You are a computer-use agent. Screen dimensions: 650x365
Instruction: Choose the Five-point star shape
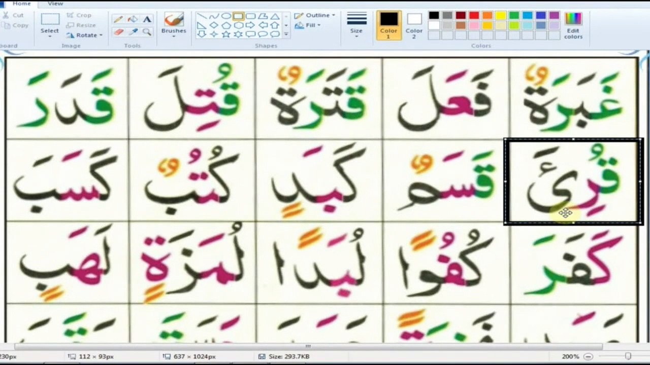point(226,34)
